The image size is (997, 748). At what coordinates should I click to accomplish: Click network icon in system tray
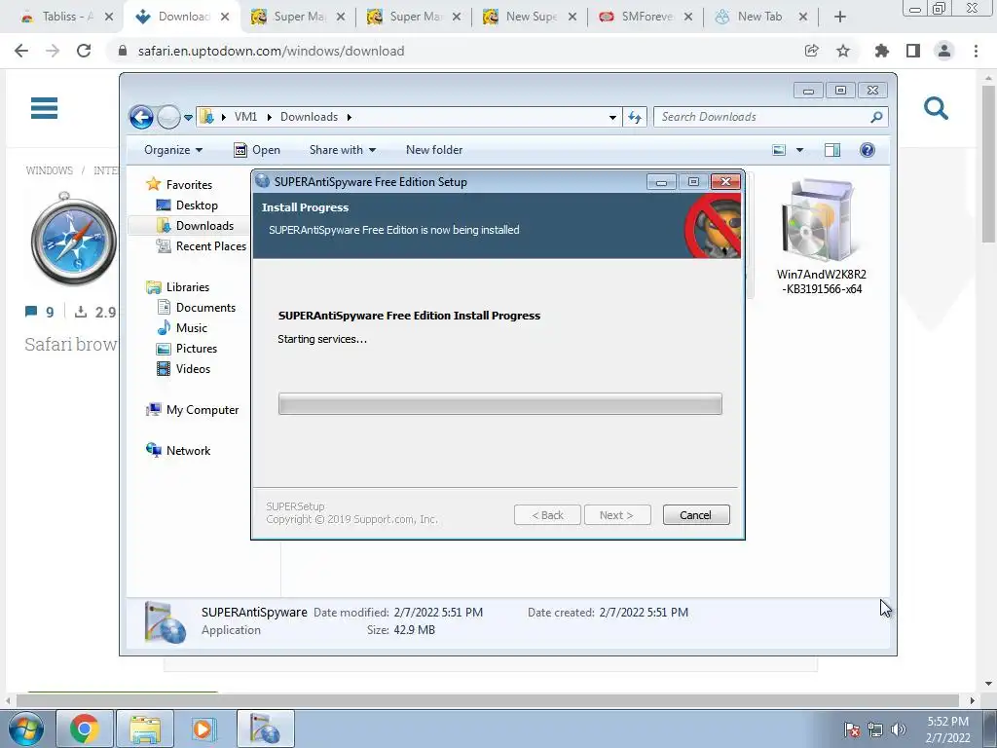[875, 729]
